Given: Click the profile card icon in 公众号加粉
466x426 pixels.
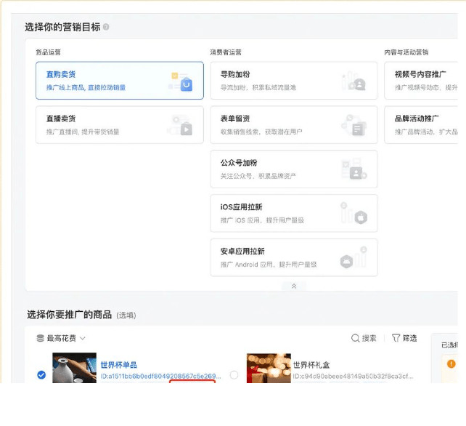Looking at the screenshot, I should (x=356, y=173).
